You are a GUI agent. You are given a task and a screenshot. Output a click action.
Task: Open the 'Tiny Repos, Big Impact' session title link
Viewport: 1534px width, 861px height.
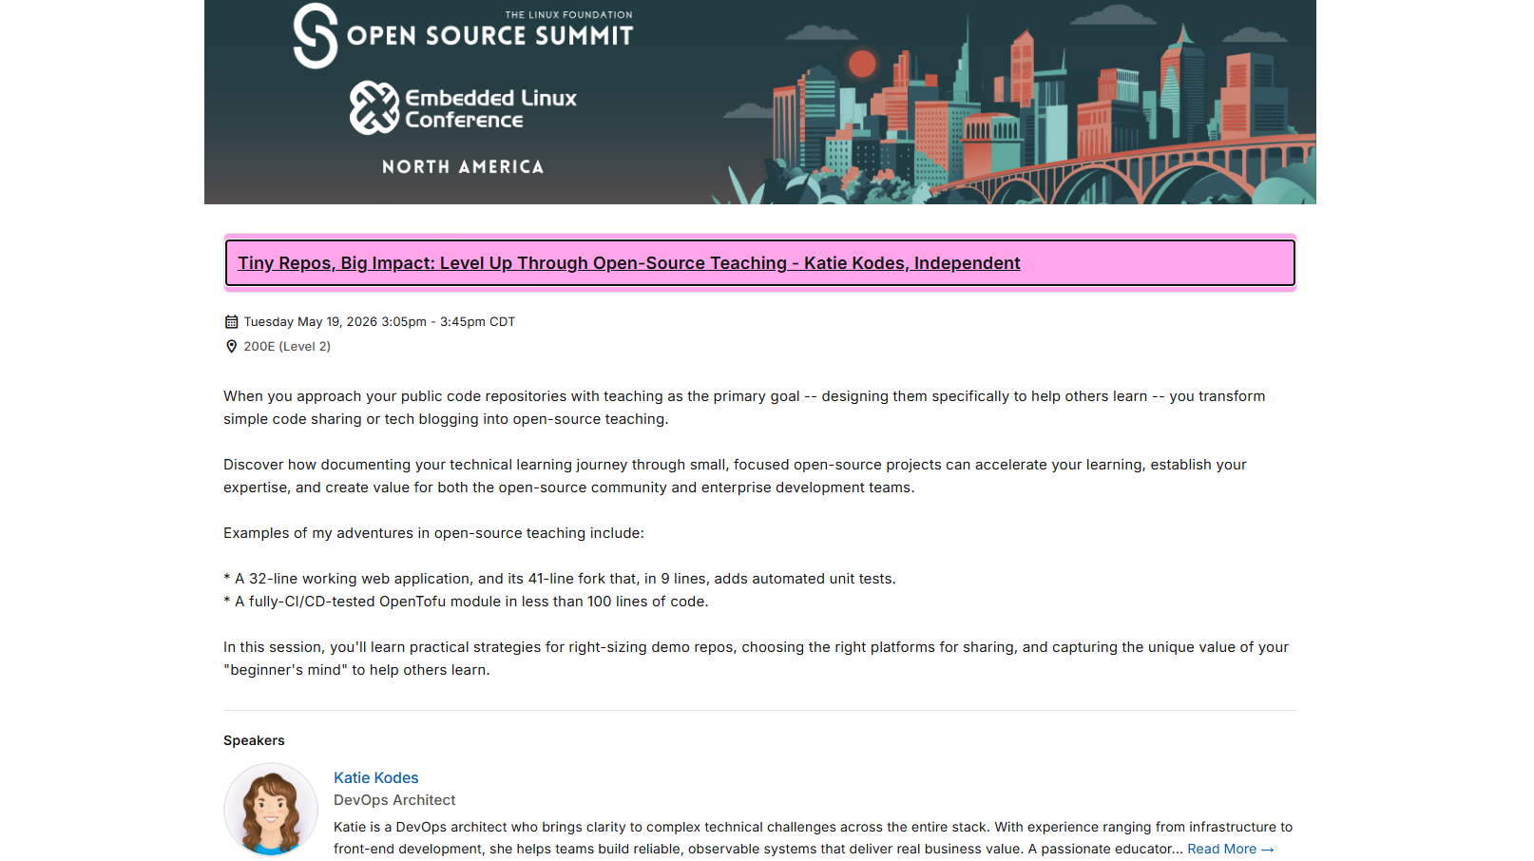[628, 263]
